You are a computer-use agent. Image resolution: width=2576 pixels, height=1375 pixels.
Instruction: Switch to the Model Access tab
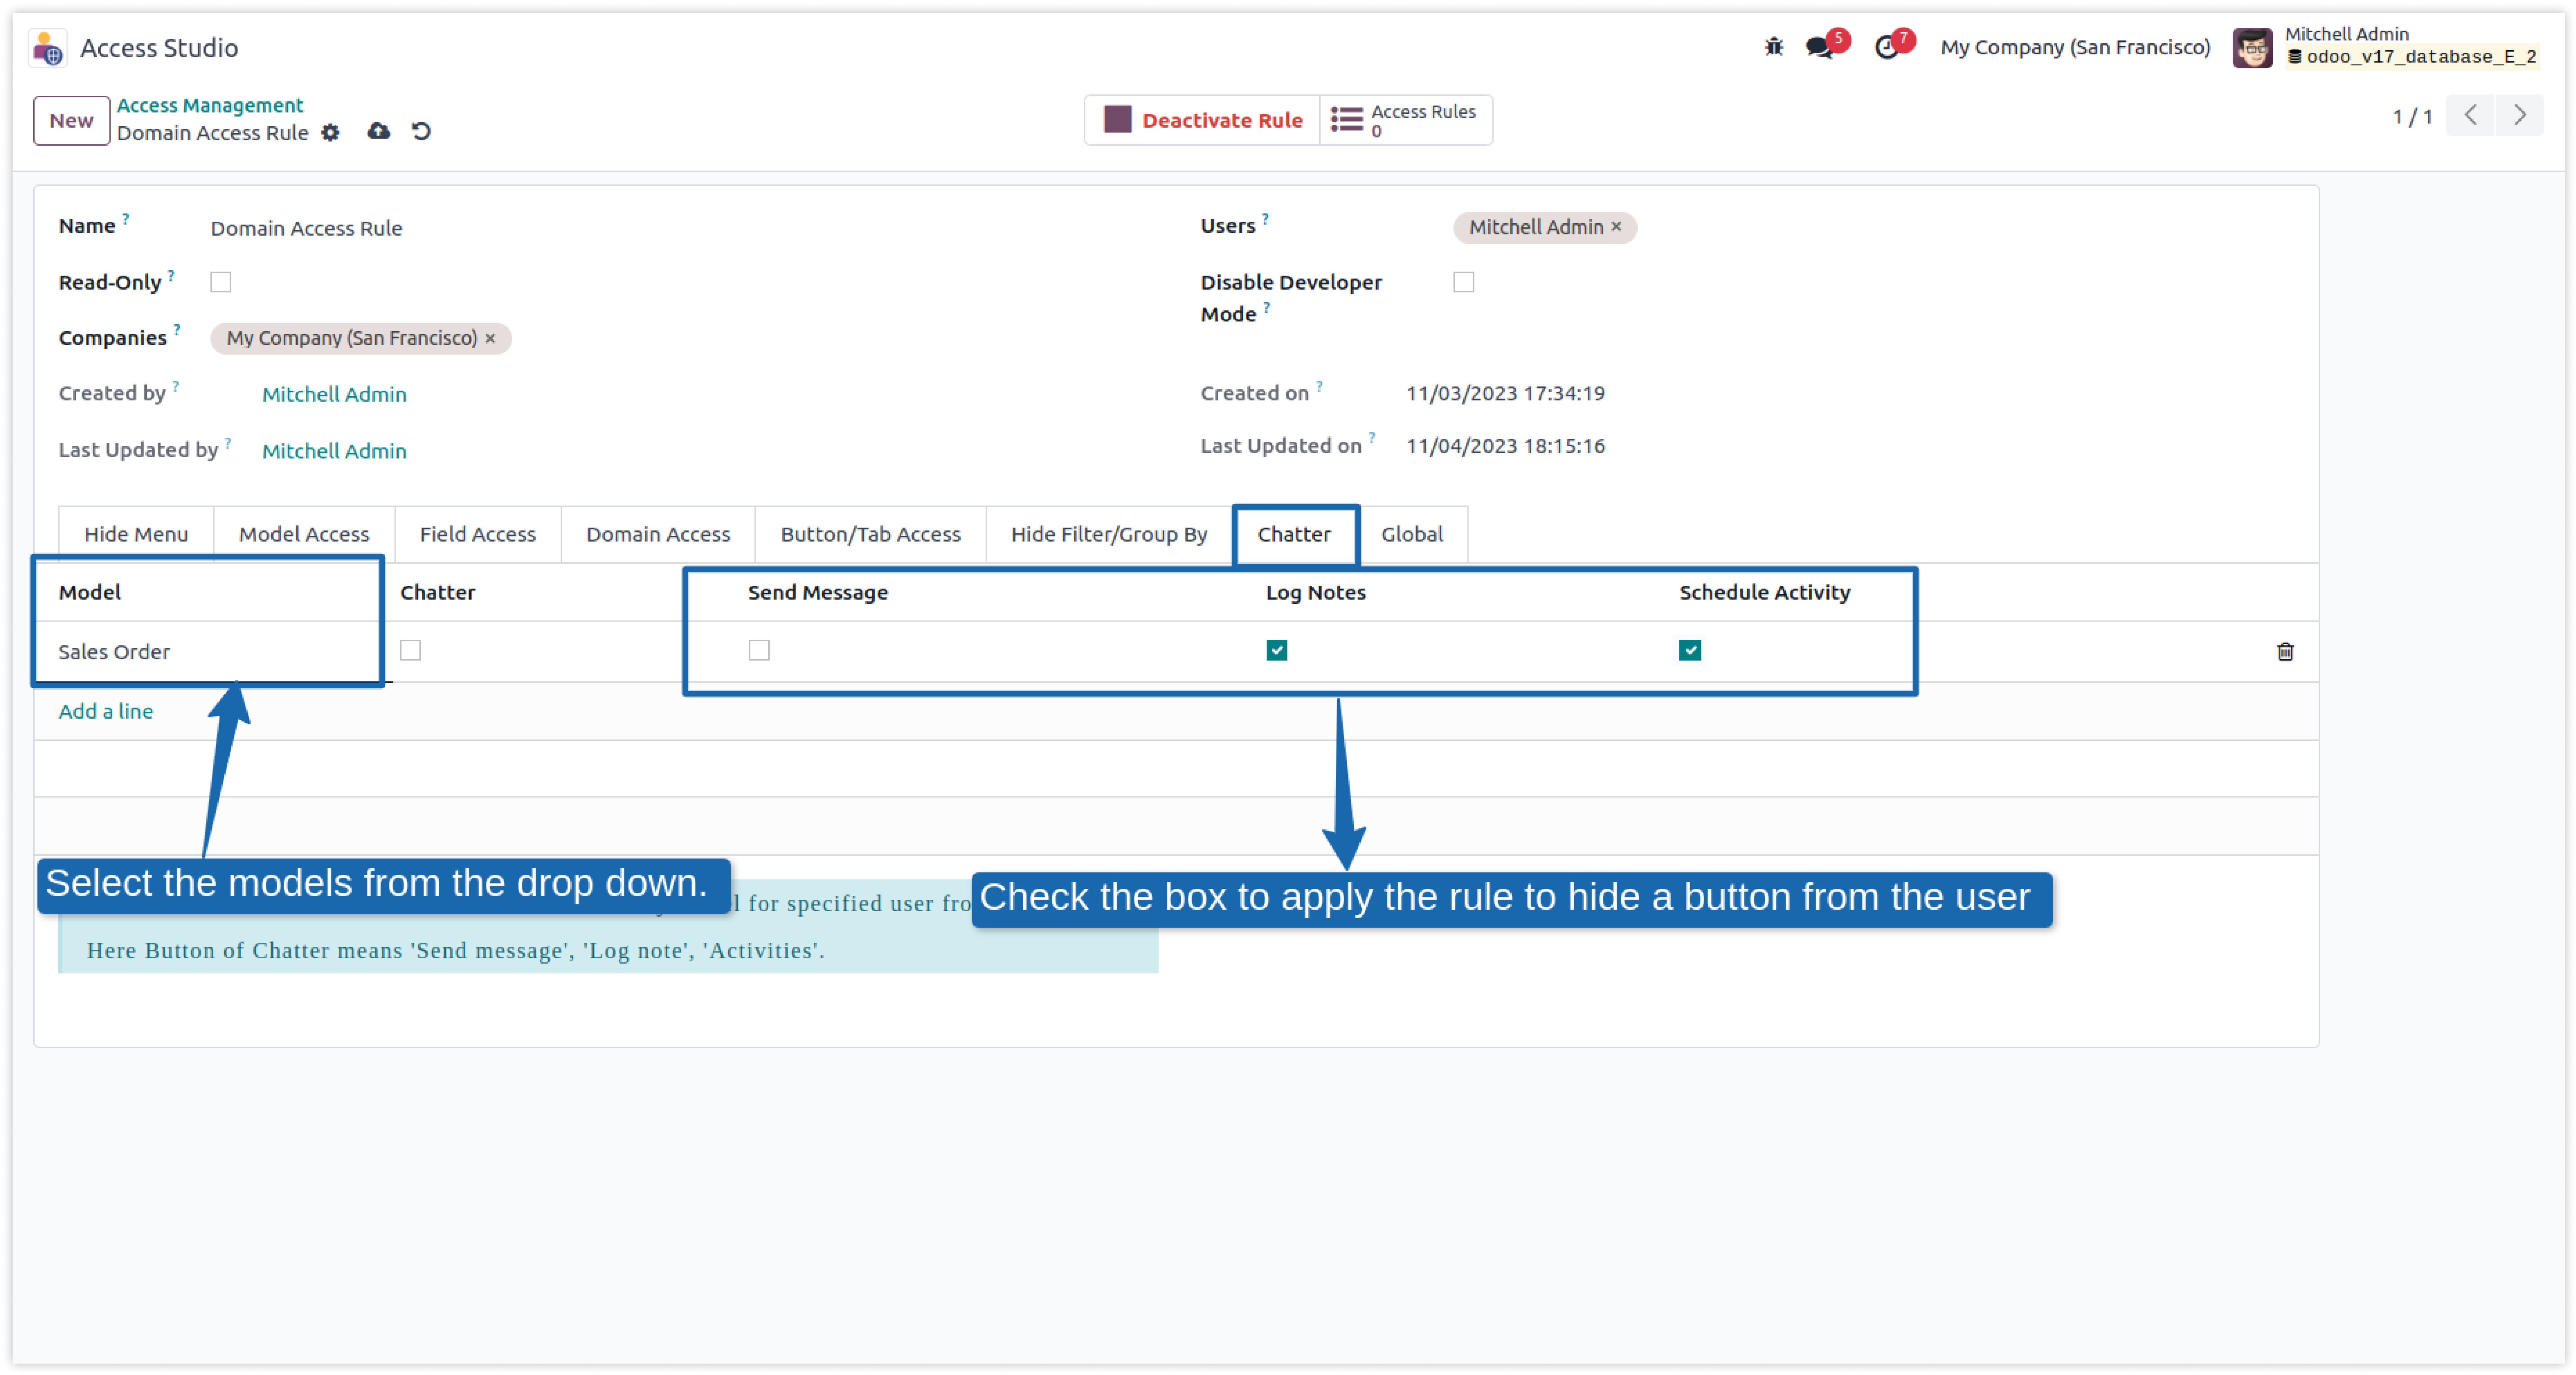304,535
